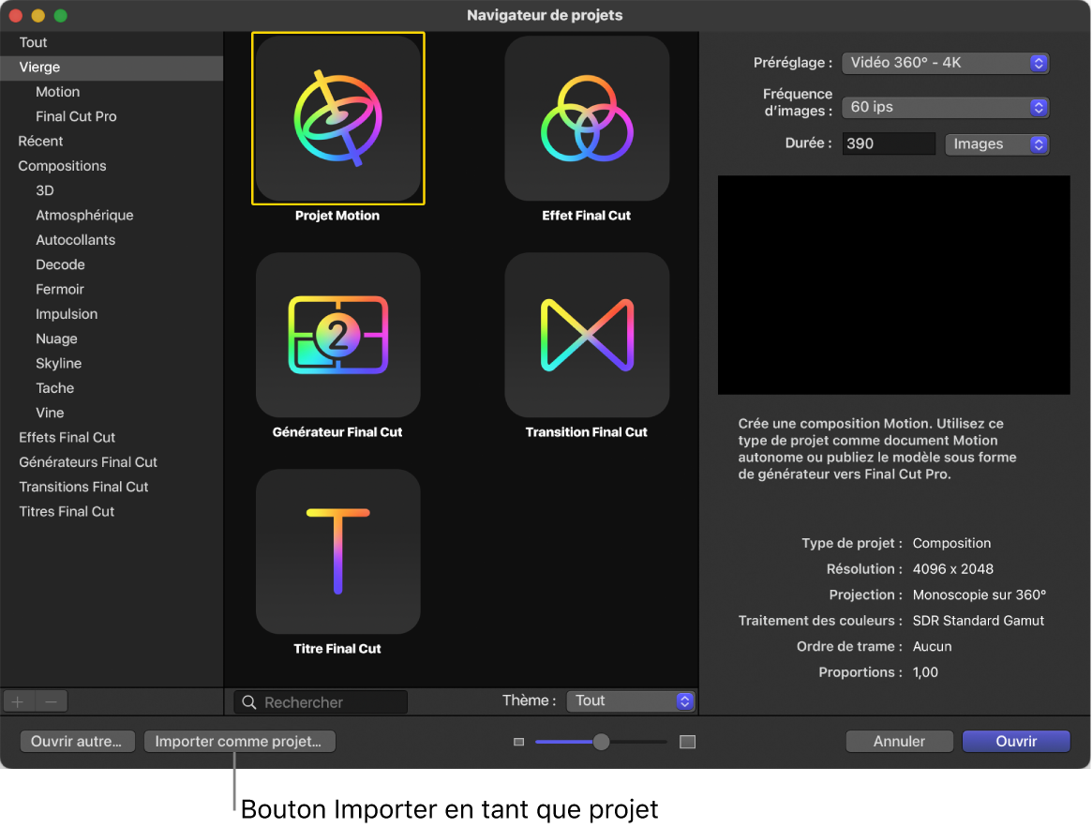Click the Monoscopie sur 360° projection value

(980, 595)
